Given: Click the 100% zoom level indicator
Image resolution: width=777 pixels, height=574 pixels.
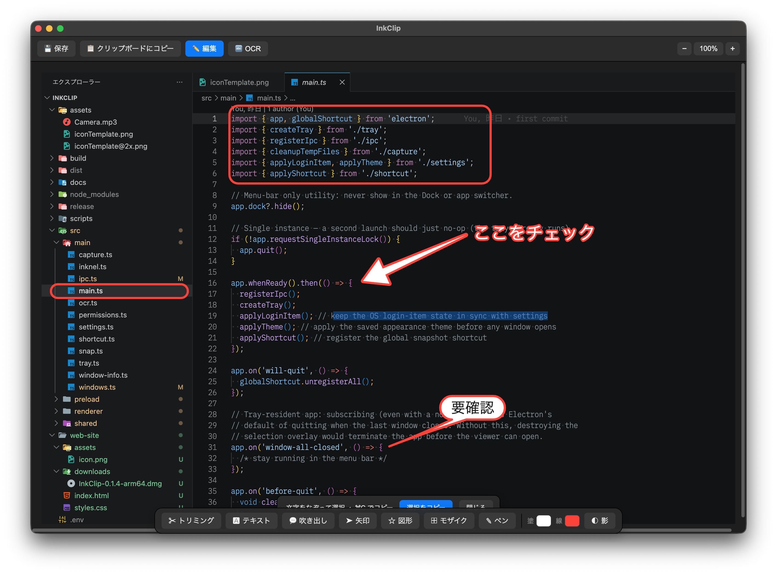Looking at the screenshot, I should point(708,49).
